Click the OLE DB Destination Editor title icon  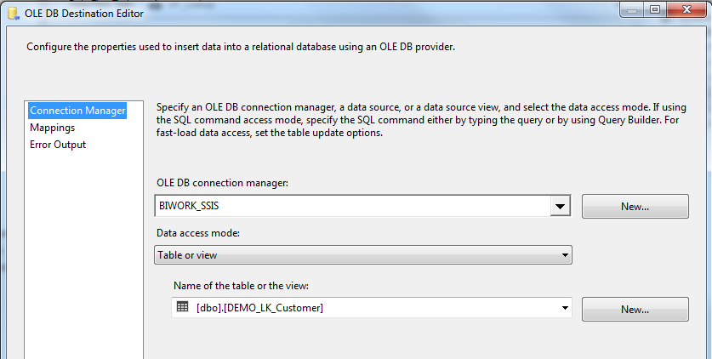pos(14,13)
